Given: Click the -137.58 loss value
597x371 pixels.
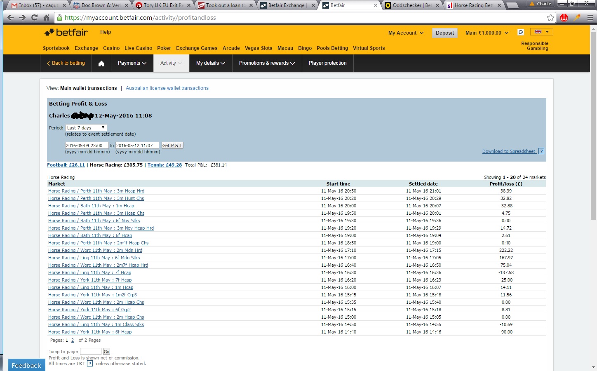Looking at the screenshot, I should (506, 272).
